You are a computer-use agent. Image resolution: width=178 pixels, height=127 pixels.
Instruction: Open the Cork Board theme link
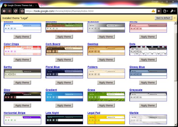[x=53, y=44]
